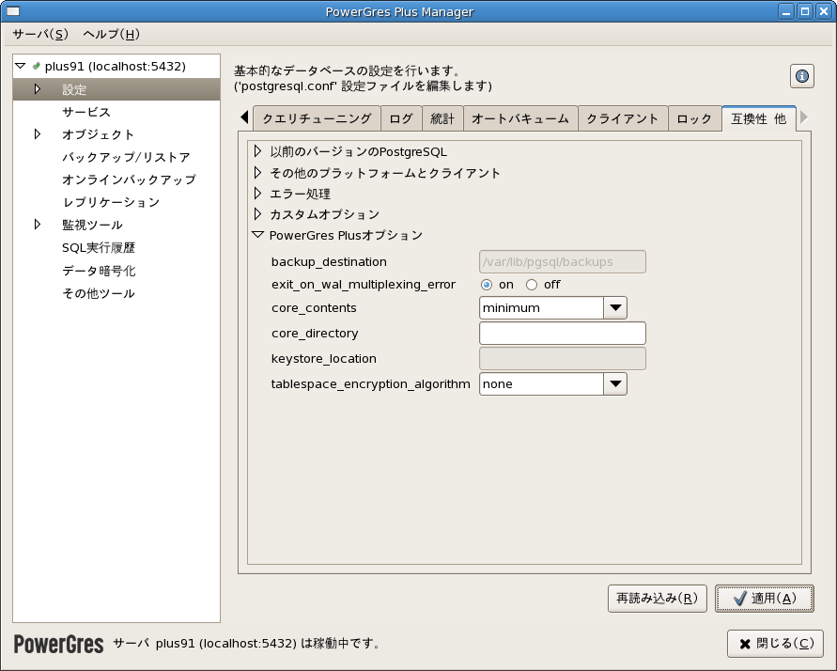The image size is (837, 671).
Task: Collapse the PowerGres Plusオプション section
Action: [257, 235]
